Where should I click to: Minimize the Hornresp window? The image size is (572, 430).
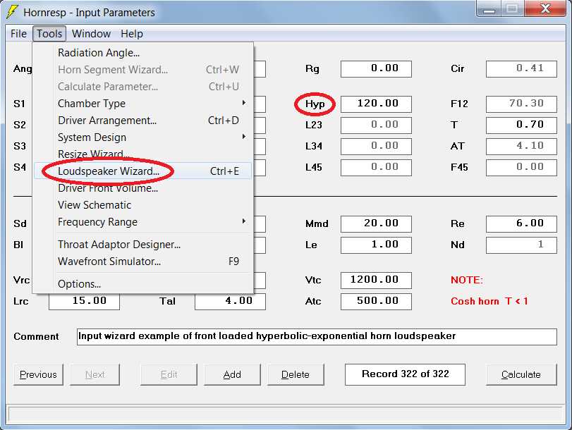pyautogui.click(x=489, y=8)
